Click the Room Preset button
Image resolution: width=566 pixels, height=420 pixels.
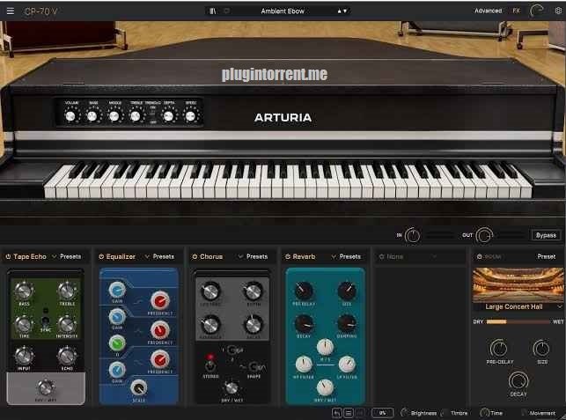coord(546,256)
